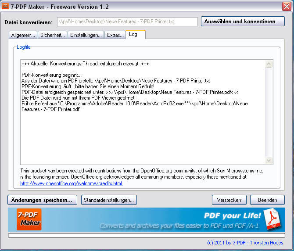Click the 'PDF-Datei erfolgreich gespeichert unter' line
294x251 pixels.
pyautogui.click(x=130, y=92)
